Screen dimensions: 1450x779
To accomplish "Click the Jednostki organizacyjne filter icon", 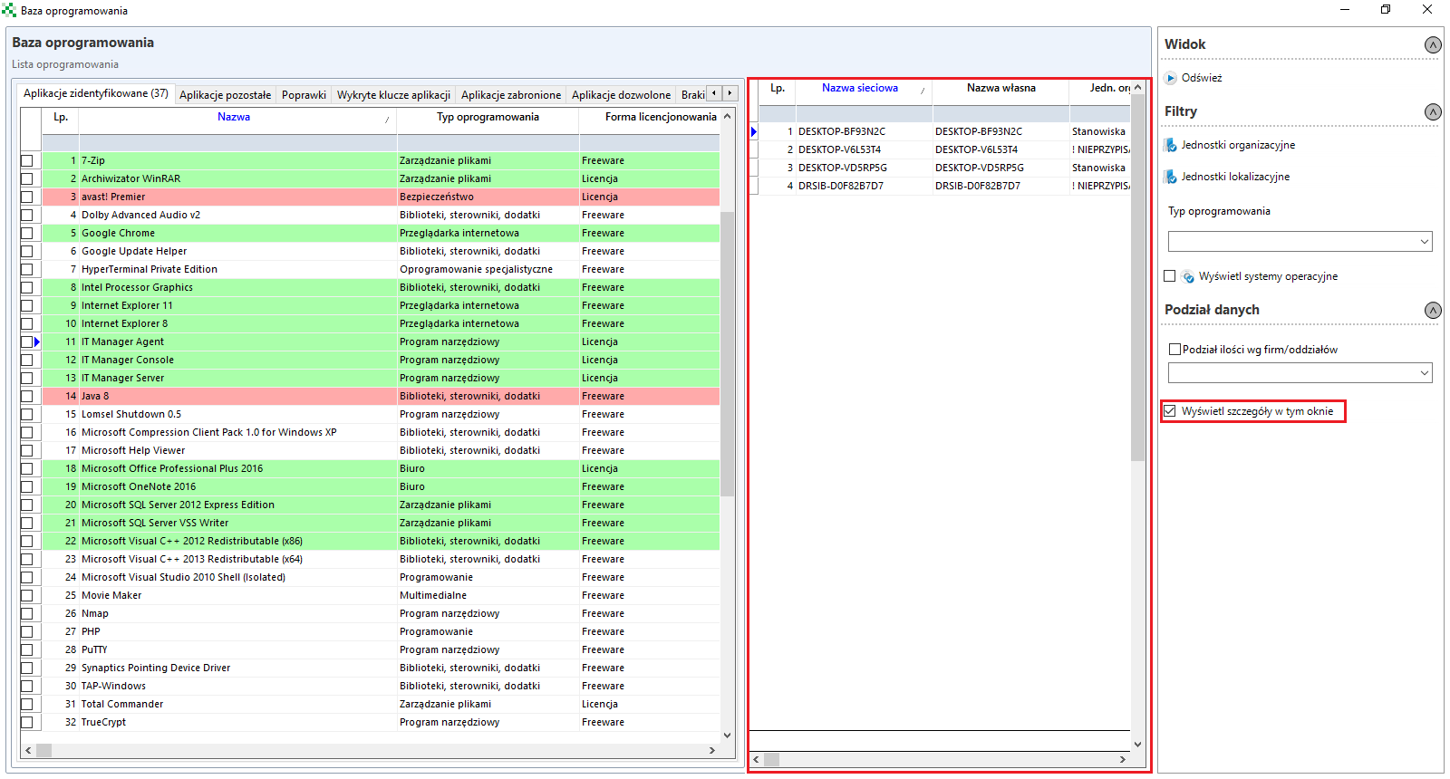I will [1171, 145].
